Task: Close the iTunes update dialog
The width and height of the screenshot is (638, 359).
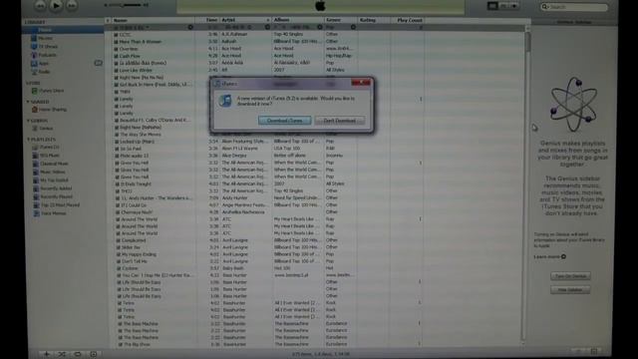Action: (x=361, y=83)
